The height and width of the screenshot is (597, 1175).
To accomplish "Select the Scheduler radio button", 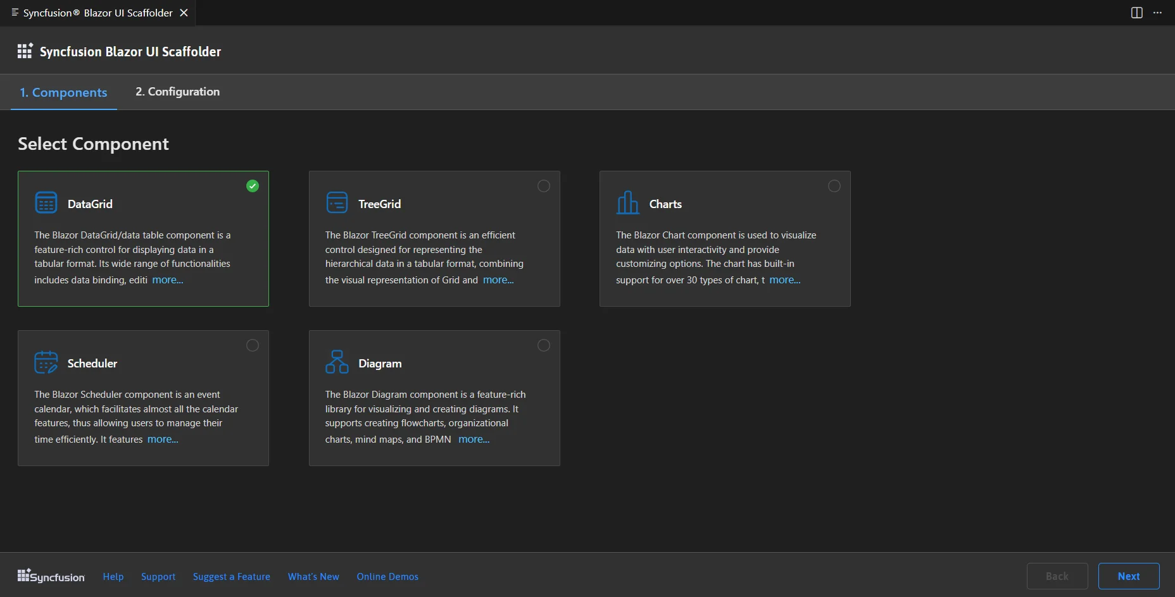I will (253, 345).
